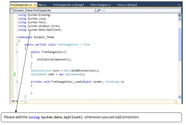The width and height of the screenshot is (186, 125).
Task: Open the Form1.cs [Design] tab
Action: [127, 5]
